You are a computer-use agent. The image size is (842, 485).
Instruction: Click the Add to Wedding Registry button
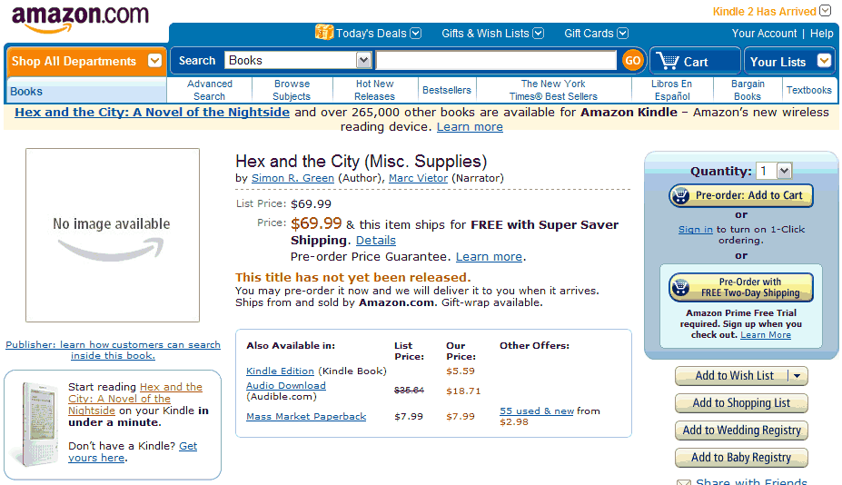pos(741,431)
